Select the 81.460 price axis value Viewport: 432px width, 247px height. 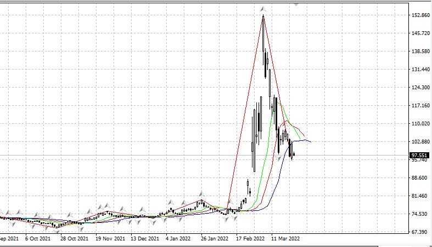pyautogui.click(x=420, y=196)
